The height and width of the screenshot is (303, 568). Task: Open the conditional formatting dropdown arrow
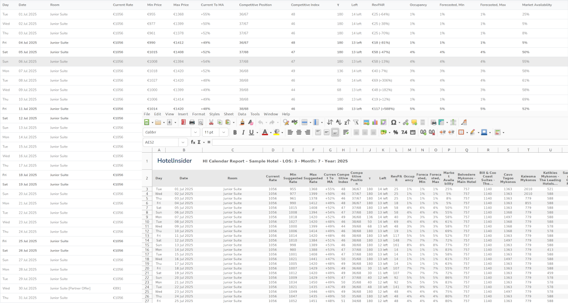(x=503, y=132)
